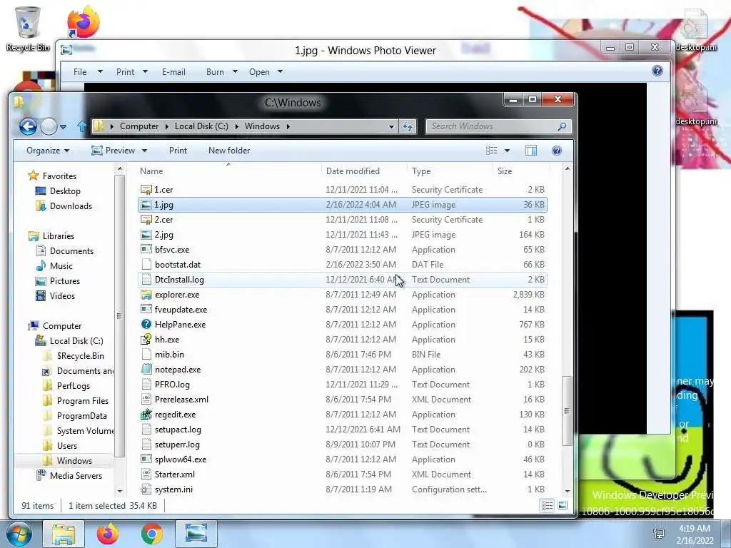Select the regedit.exe icon

tap(146, 415)
